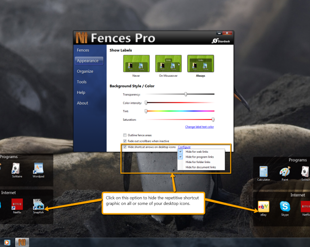Click the left Internet fence title
Image resolution: width=310 pixels, height=247 pixels.
(9, 193)
